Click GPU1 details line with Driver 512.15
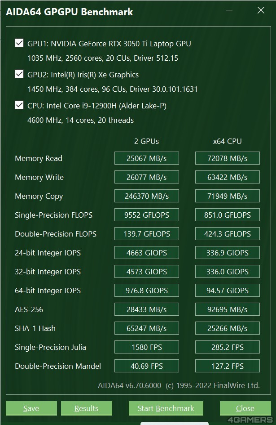The image size is (276, 425). pos(103,58)
